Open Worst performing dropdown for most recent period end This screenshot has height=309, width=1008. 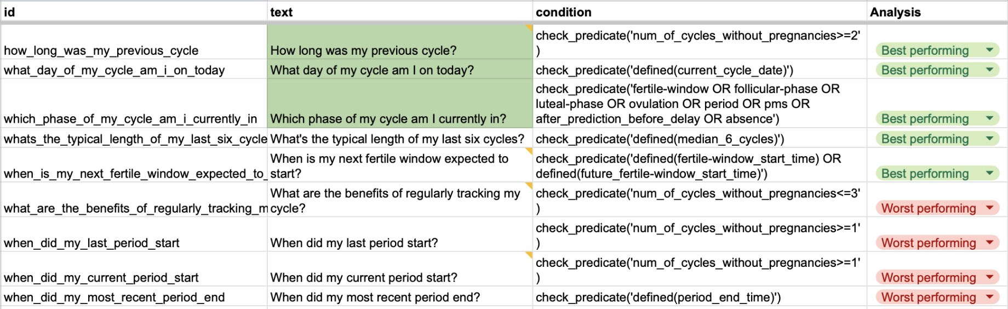coord(989,297)
